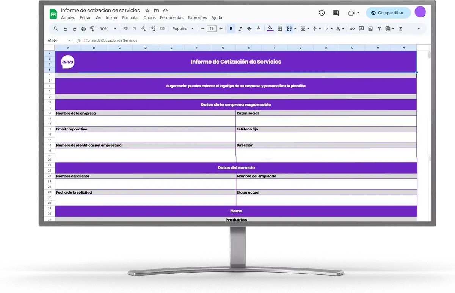
Task: Click the Compartilhar button
Action: tap(388, 13)
